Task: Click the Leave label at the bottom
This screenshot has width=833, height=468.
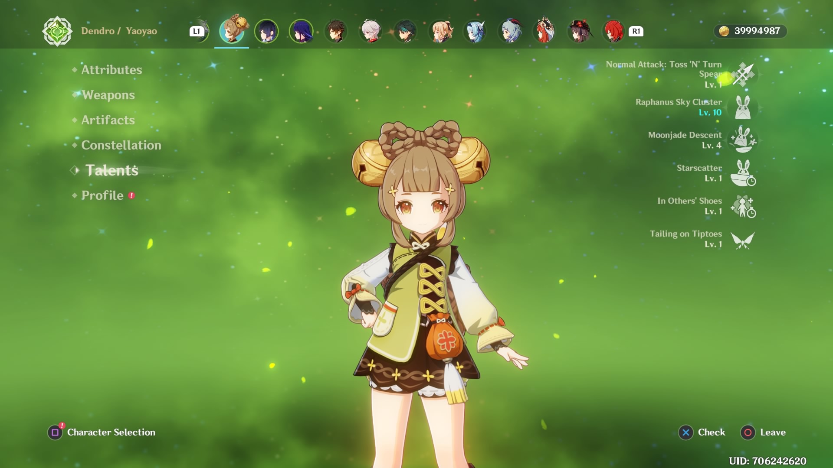Action: coord(773,432)
